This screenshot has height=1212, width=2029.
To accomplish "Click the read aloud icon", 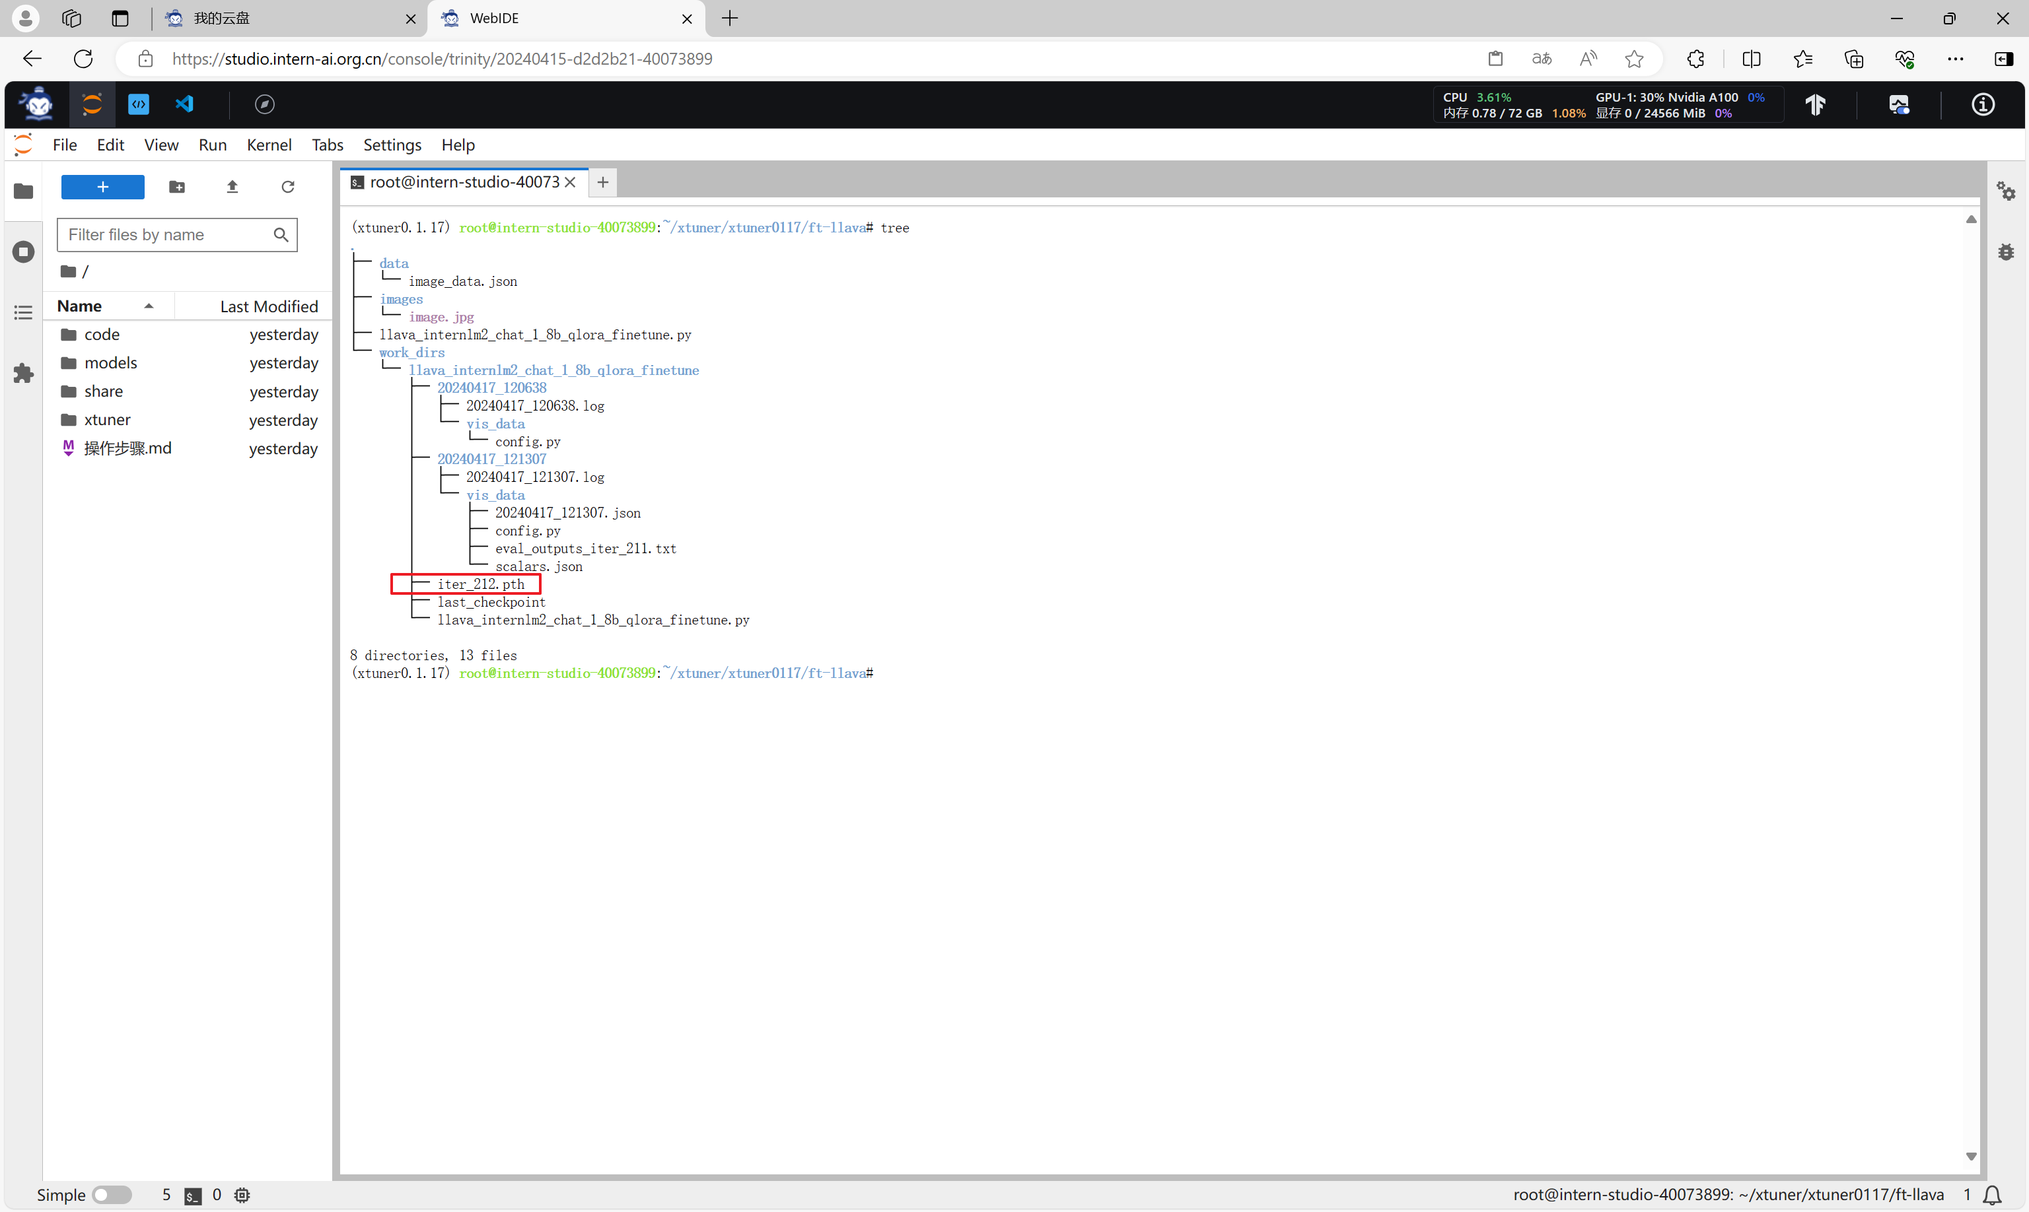I will pos(1588,59).
